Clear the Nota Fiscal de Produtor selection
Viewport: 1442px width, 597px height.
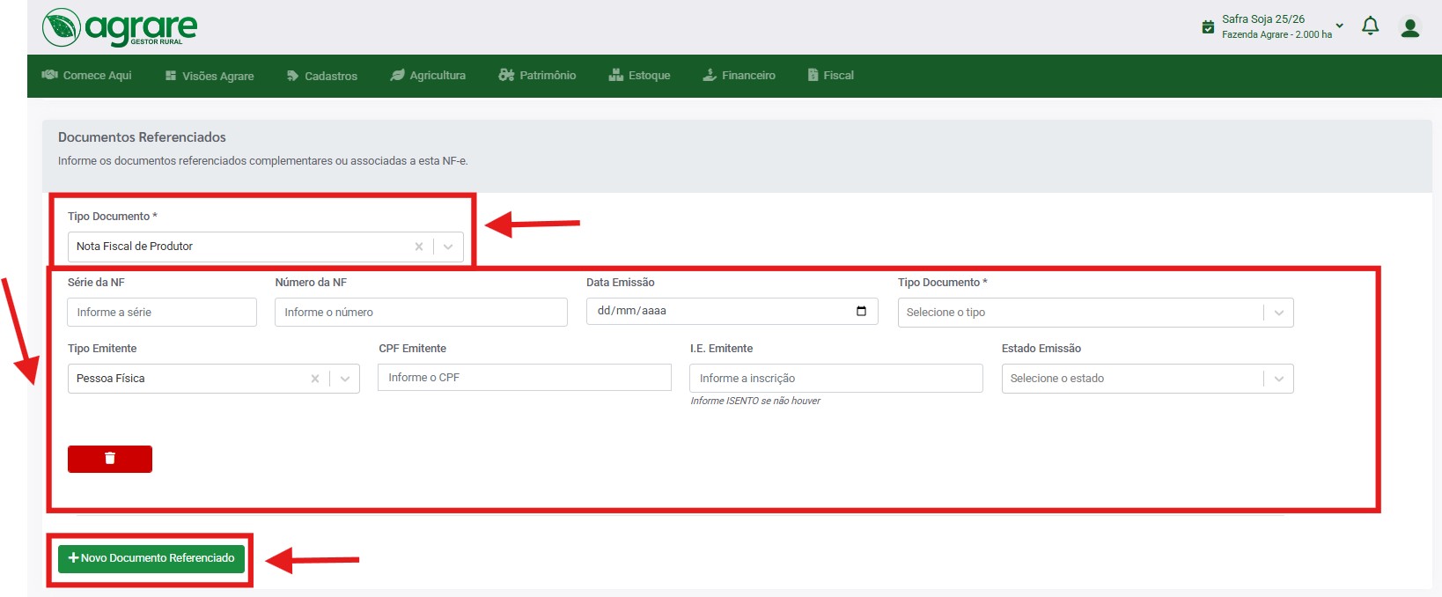[419, 247]
